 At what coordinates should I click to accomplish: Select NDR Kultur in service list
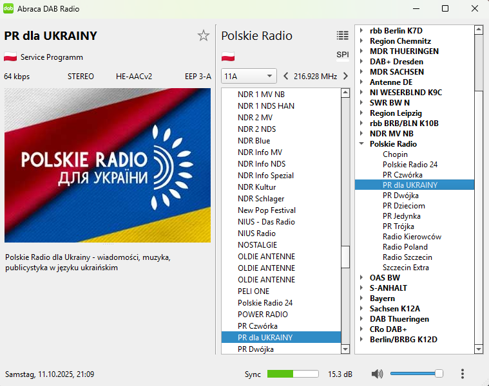(x=256, y=187)
